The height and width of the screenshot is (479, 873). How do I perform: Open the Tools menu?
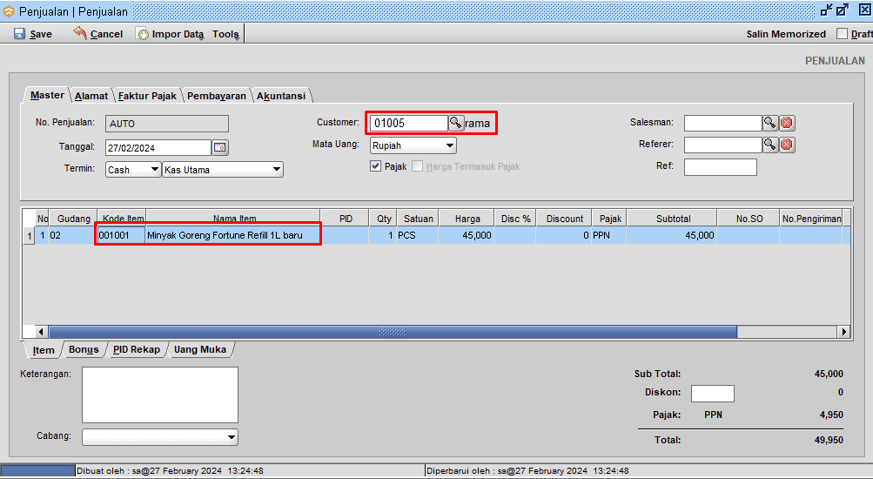[226, 34]
